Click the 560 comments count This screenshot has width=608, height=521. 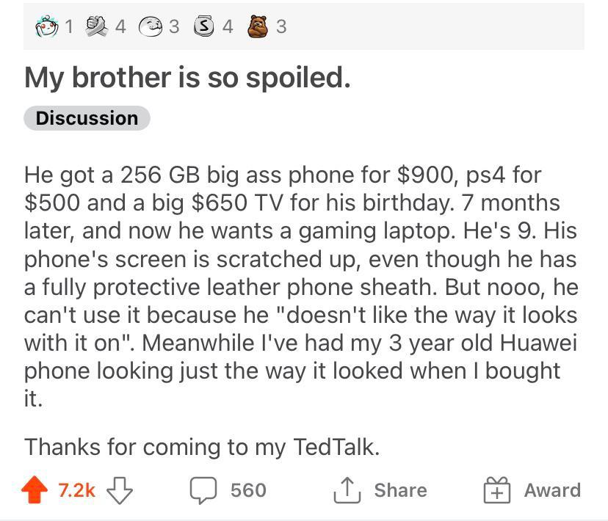[x=248, y=490]
